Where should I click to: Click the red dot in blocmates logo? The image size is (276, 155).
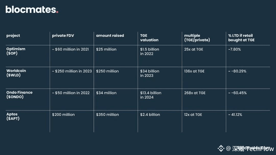pyautogui.click(x=57, y=12)
